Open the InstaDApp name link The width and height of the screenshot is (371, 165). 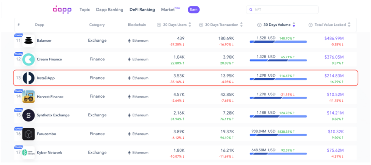point(45,78)
